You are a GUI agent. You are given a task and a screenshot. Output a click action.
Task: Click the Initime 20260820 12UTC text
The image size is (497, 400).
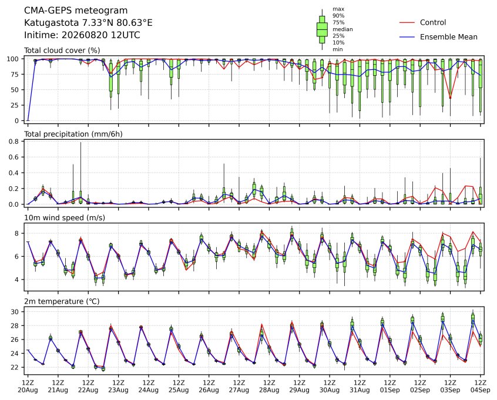click(82, 35)
